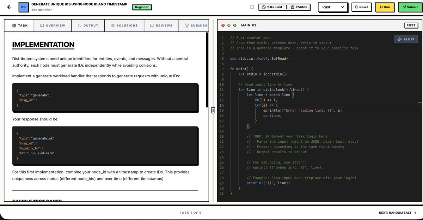The width and height of the screenshot is (423, 220).
Task: Click the red dot in editor title bar
Action: pyautogui.click(x=223, y=25)
